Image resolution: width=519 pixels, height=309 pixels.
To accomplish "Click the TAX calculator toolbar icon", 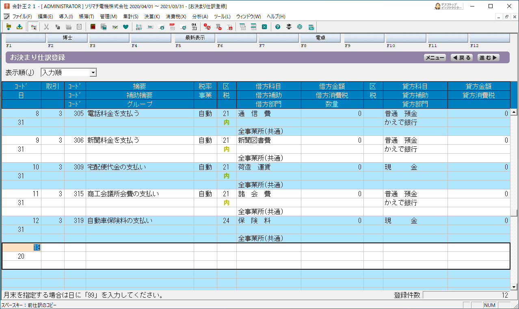I will click(311, 27).
